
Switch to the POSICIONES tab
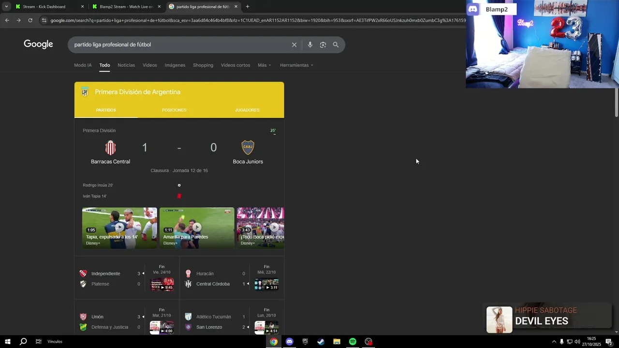point(174,110)
